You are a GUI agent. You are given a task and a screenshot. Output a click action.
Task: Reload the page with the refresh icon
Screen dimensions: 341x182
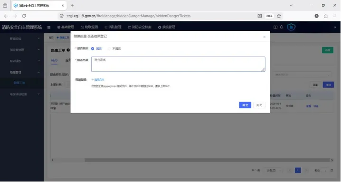point(24,16)
